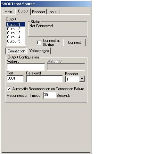
Task: Focus the Port field showing 8001
Action: pos(15,79)
